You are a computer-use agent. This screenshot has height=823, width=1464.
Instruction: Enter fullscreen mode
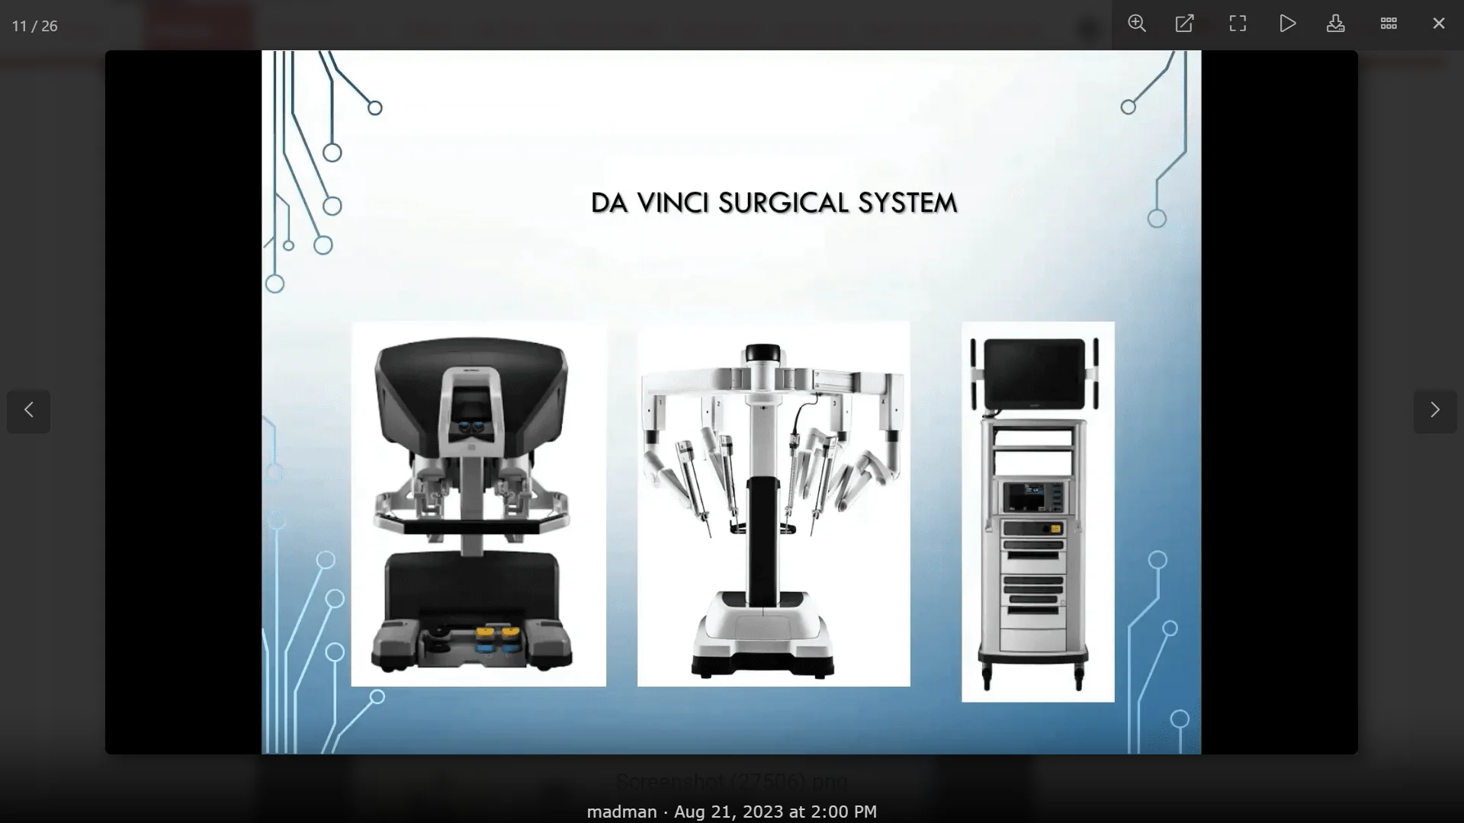pos(1238,24)
